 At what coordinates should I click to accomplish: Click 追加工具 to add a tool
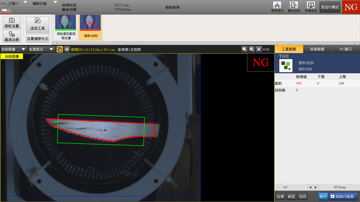pos(37,23)
